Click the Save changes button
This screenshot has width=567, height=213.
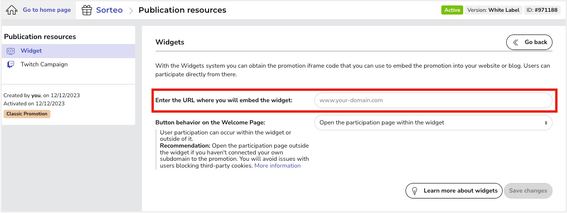tap(528, 191)
